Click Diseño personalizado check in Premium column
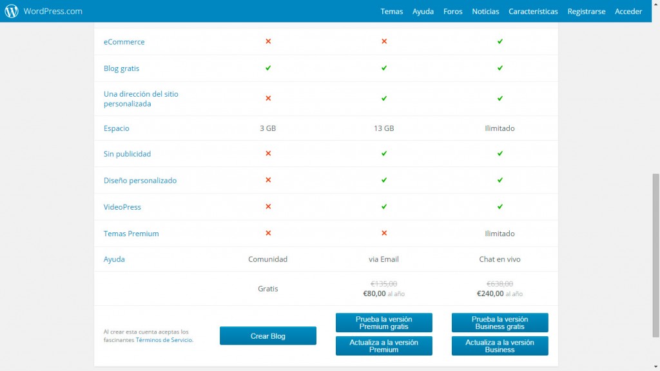Viewport: 660px width, 371px height. [384, 180]
